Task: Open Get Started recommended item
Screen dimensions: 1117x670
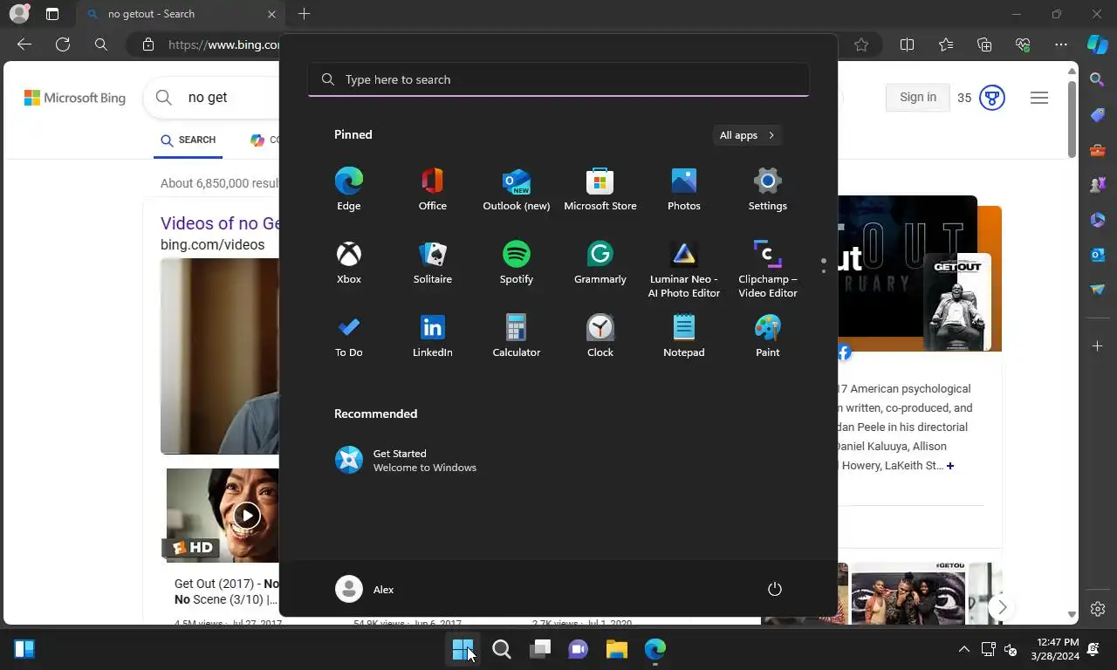Action: click(x=406, y=460)
